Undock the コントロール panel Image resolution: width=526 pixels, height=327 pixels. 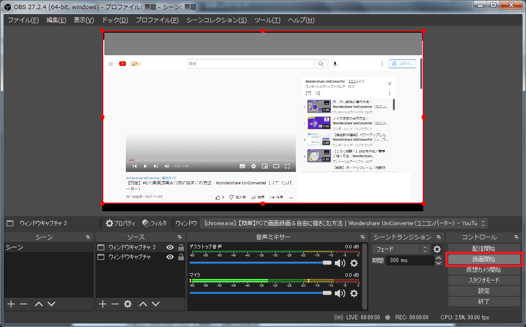[x=516, y=237]
